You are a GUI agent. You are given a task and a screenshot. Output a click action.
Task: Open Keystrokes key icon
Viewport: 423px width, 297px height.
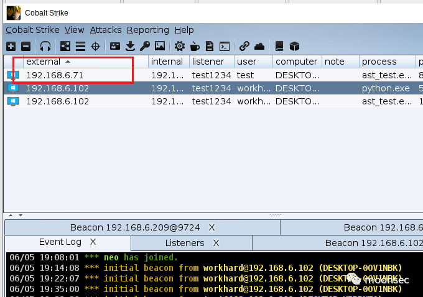tap(145, 46)
